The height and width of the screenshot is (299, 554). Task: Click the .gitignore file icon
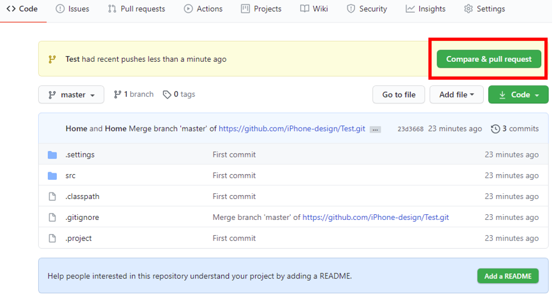click(52, 217)
